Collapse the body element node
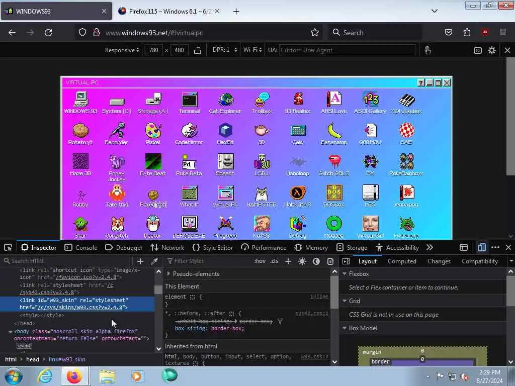This screenshot has width=515, height=386. click(10, 332)
